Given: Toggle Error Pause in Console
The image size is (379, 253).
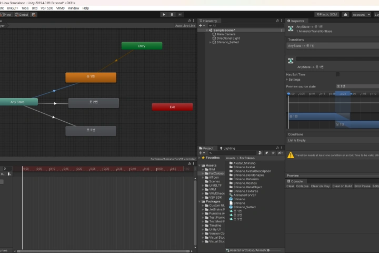Looking at the screenshot, I should (362, 186).
